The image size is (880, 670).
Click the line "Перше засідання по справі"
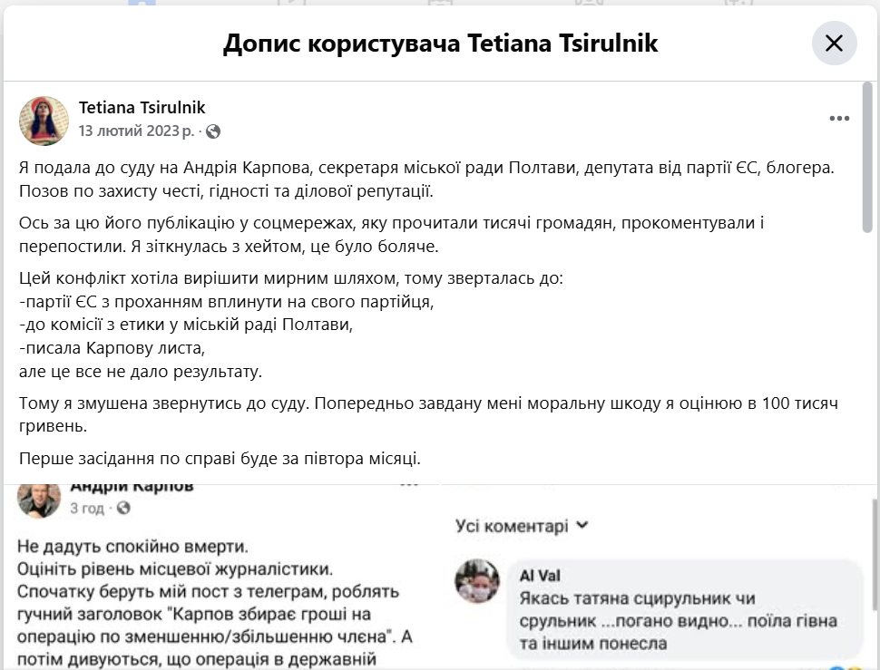[243, 460]
